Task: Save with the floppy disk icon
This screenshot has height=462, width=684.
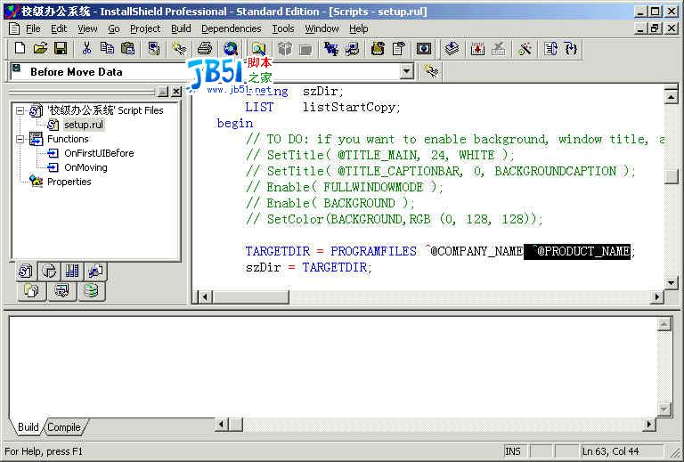Action: [x=61, y=48]
